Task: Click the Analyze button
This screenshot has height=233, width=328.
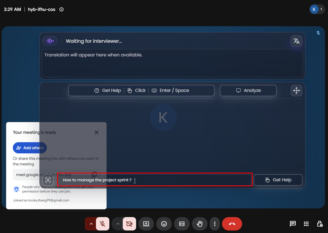Action: (248, 91)
